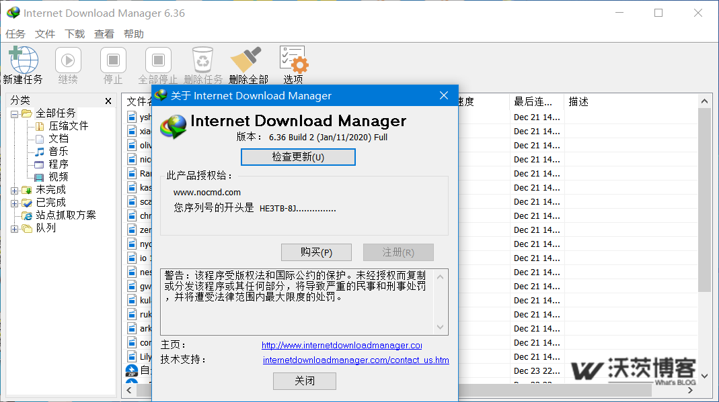
Task: Open the 任务 menu
Action: point(15,34)
